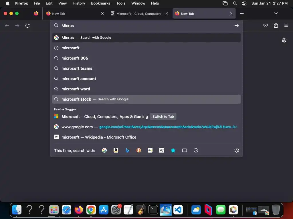
Task: Open the View menu
Action: pyautogui.click(x=62, y=3)
